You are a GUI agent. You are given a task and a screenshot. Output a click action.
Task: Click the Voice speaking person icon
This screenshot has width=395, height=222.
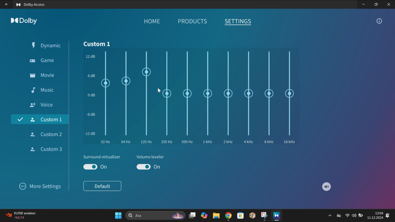pos(32,105)
